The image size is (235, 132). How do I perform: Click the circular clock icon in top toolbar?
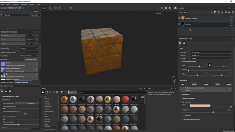(x=70, y=8)
